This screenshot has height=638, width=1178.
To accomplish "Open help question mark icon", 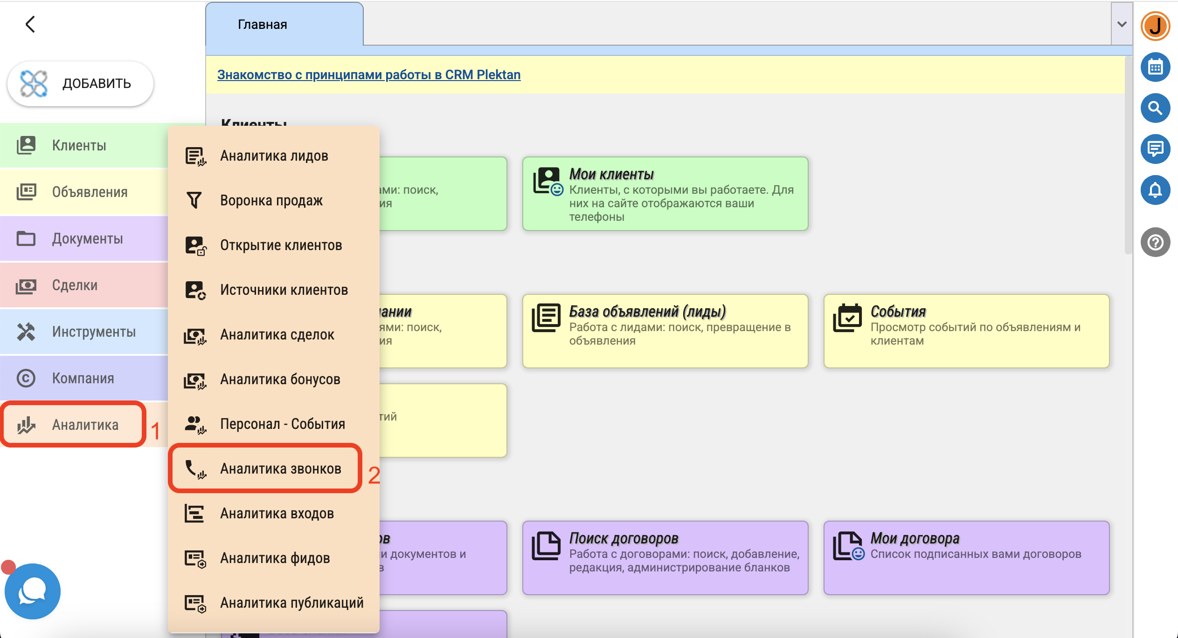I will 1155,242.
